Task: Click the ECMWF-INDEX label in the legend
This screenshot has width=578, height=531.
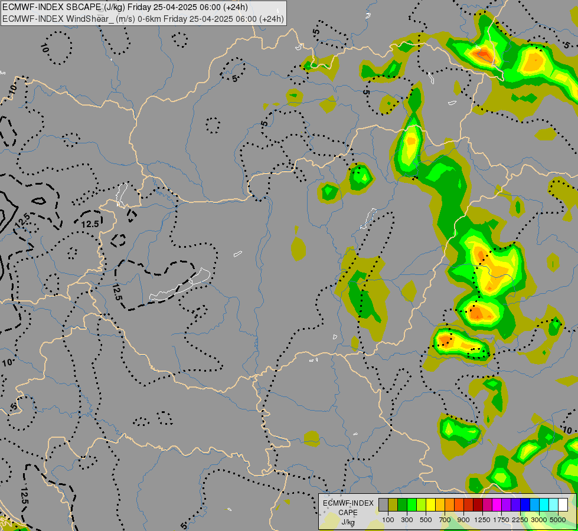Action: (348, 503)
